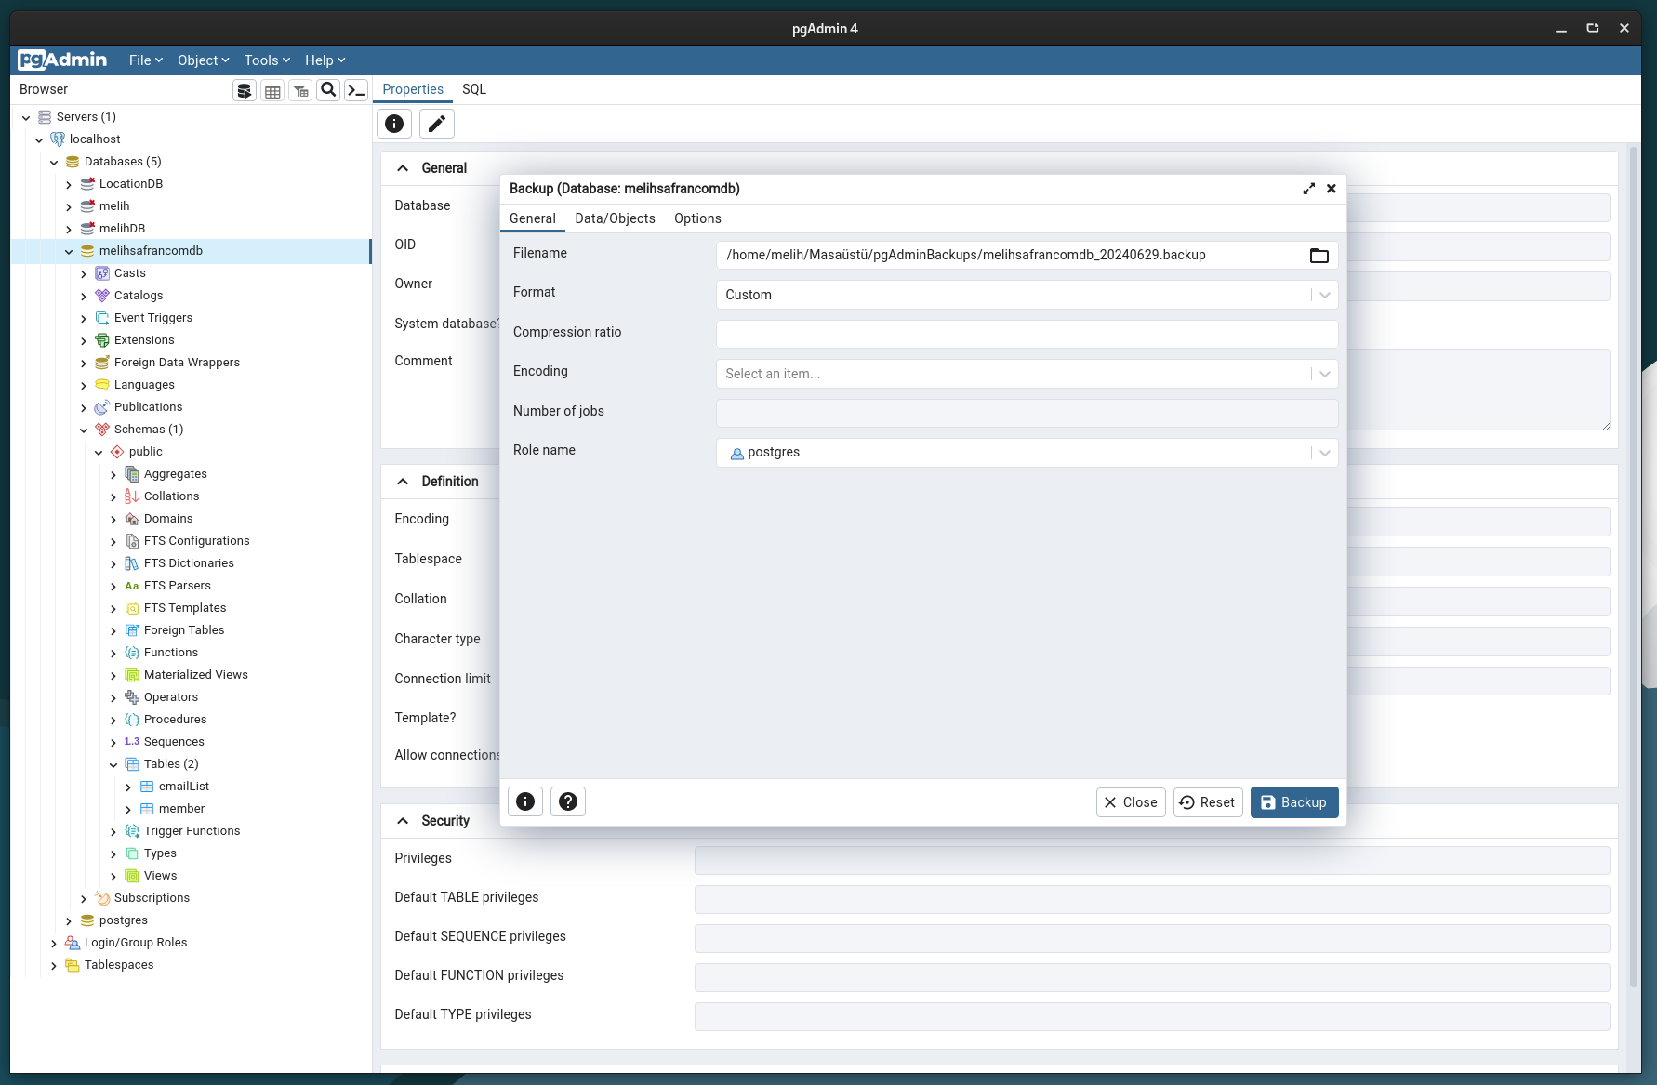Select the melihDB database in tree
1657x1085 pixels.
tap(122, 229)
